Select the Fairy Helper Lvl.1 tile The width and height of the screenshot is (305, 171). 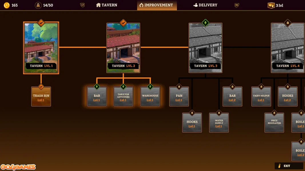(261, 97)
